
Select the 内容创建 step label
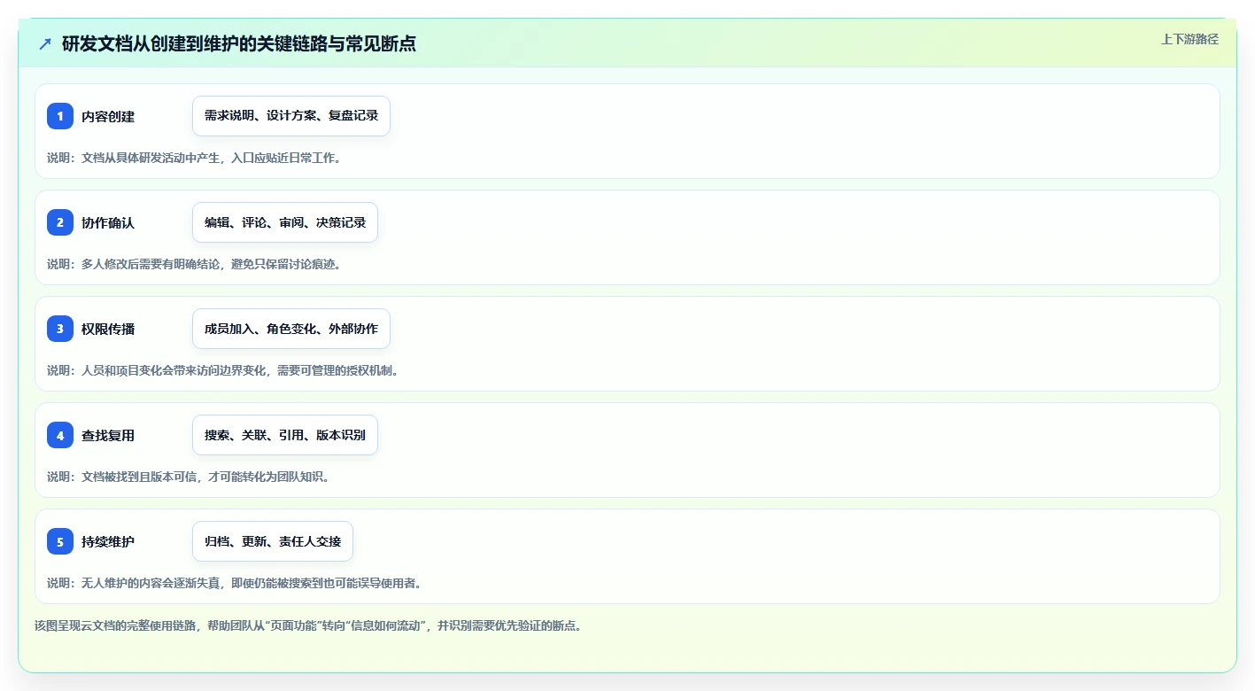coord(108,116)
